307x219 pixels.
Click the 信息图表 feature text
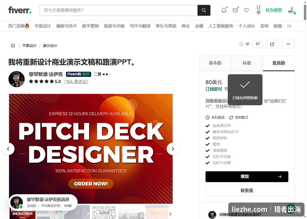[x=220, y=151]
